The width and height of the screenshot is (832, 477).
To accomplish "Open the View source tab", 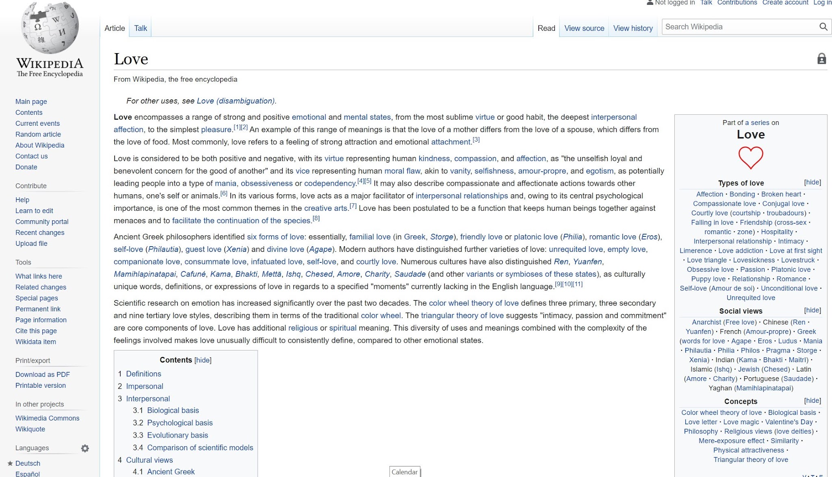I will [584, 28].
